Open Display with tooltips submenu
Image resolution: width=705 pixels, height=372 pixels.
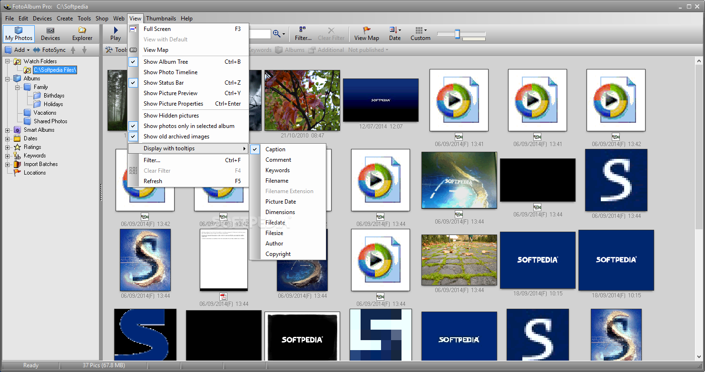pos(188,148)
